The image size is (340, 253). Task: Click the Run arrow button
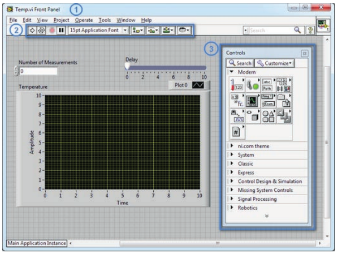[32, 30]
